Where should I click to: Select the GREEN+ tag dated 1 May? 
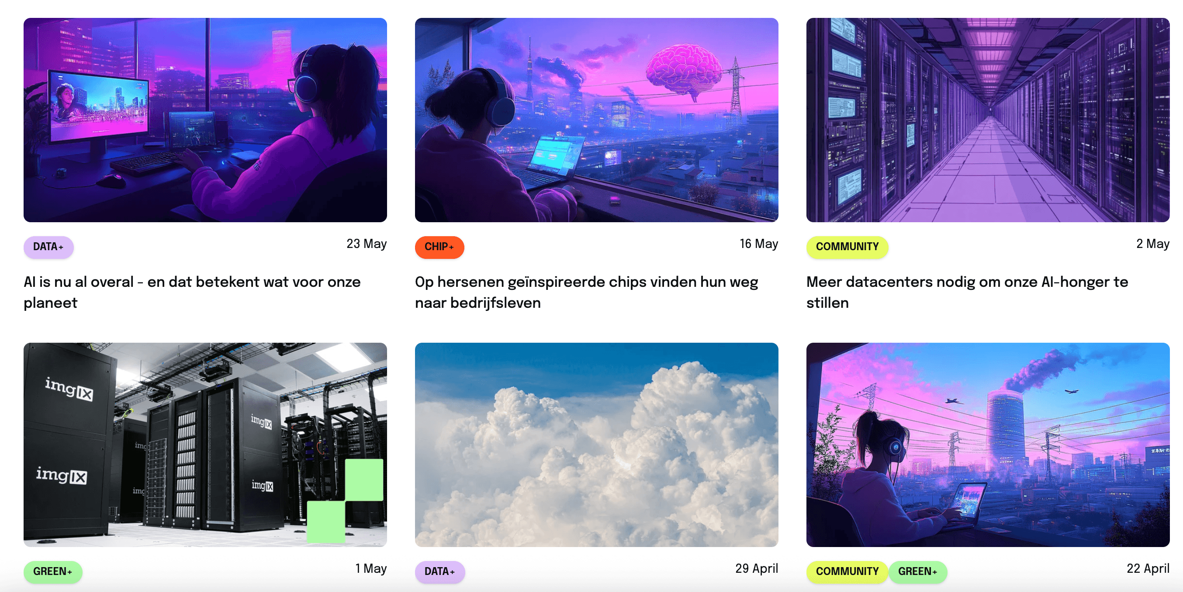(53, 572)
